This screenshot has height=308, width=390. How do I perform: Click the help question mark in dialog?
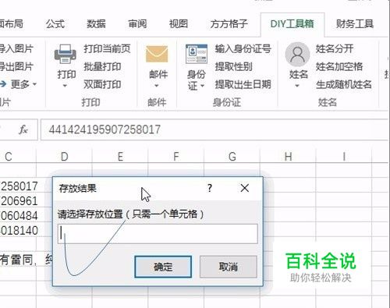click(210, 188)
